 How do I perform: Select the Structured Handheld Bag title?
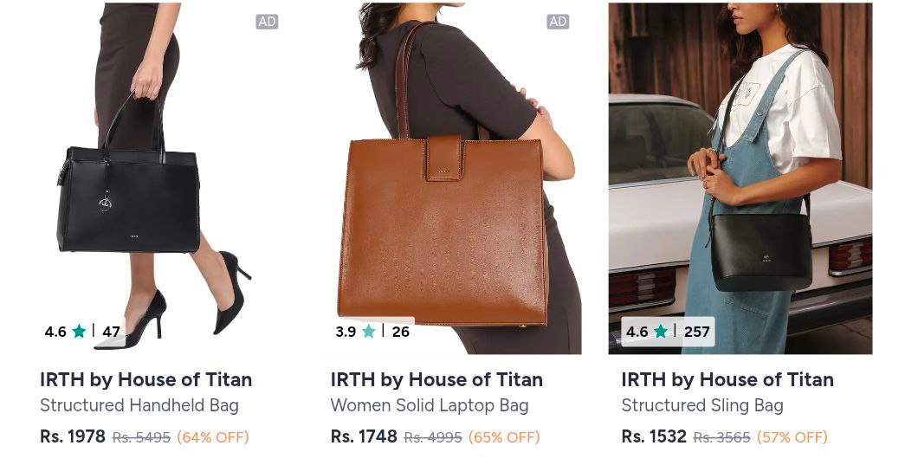pyautogui.click(x=139, y=405)
